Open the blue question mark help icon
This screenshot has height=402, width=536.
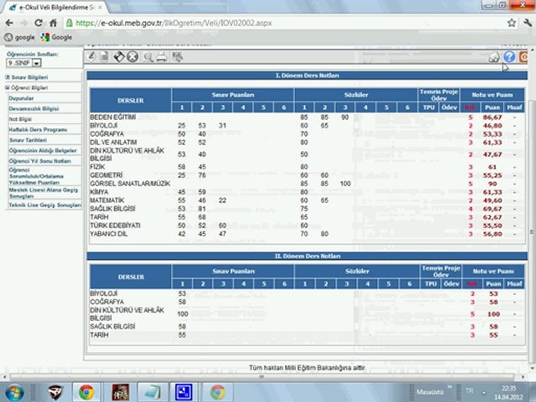tap(509, 57)
